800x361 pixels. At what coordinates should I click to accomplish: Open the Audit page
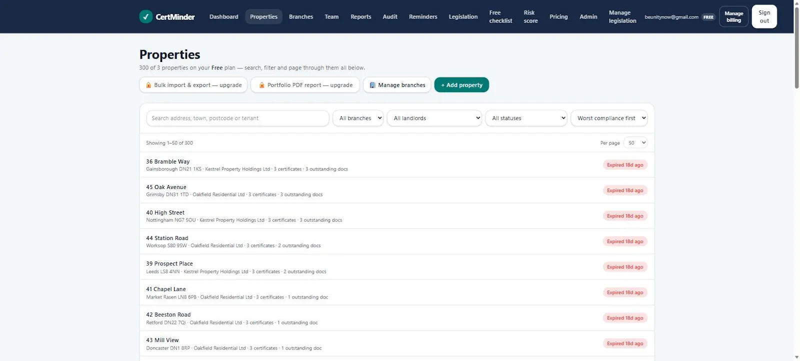pos(390,16)
